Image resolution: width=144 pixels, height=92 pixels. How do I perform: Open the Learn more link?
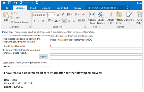pos(8,63)
